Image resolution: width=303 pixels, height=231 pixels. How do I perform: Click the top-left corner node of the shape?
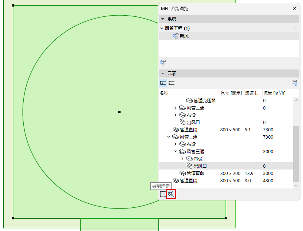point(13,5)
